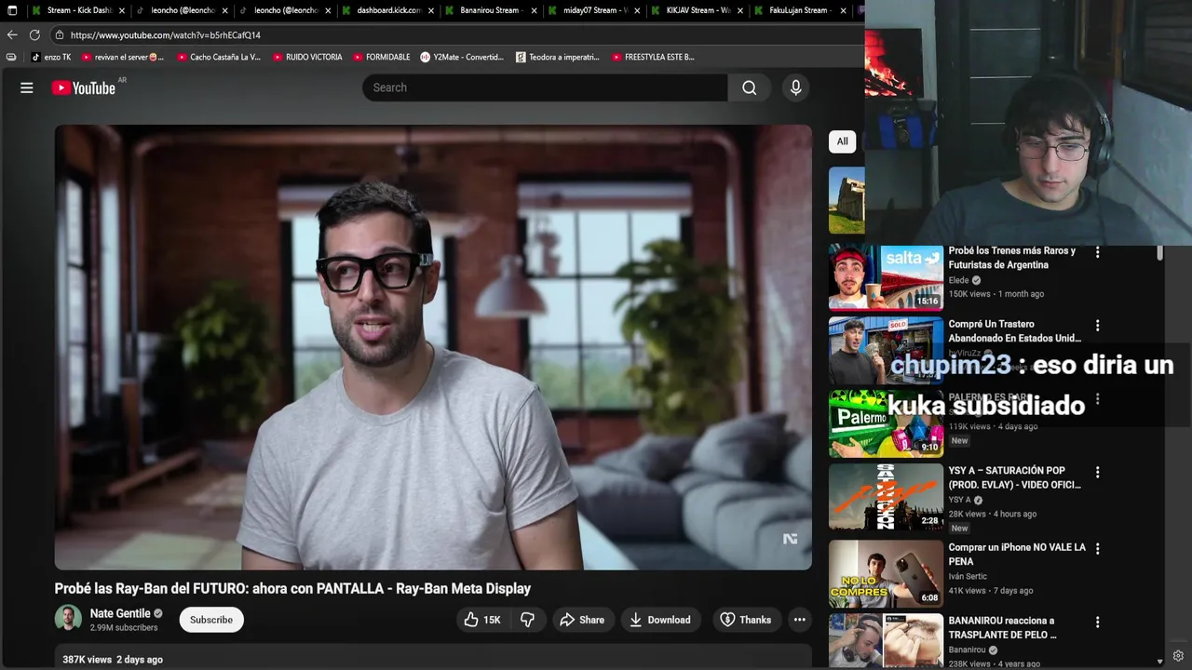Focus the address bar URL
This screenshot has width=1192, height=670.
coord(166,35)
